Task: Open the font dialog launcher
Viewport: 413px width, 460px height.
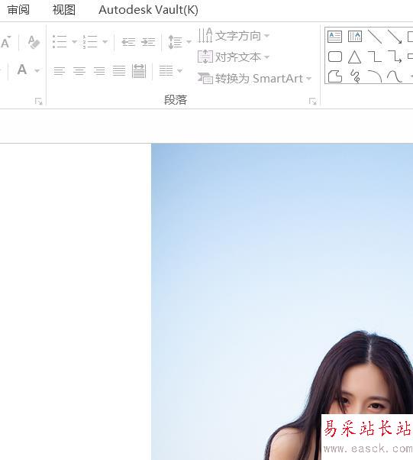Action: pyautogui.click(x=38, y=101)
